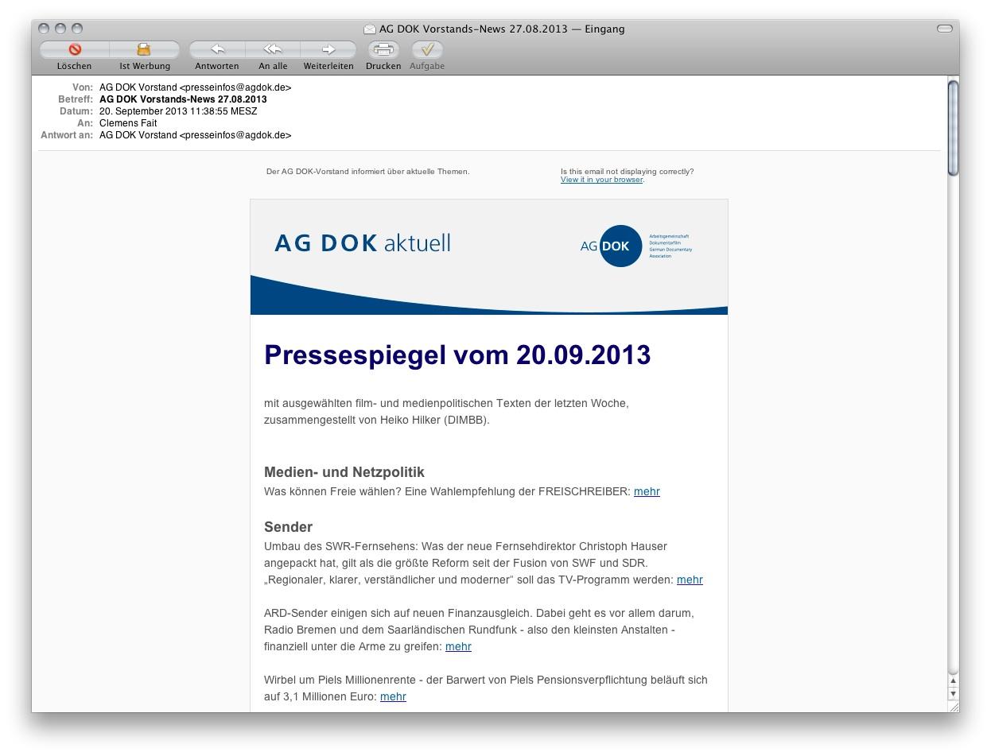The image size is (991, 756).
Task: Click the 'Sender' section heading
Action: (288, 527)
